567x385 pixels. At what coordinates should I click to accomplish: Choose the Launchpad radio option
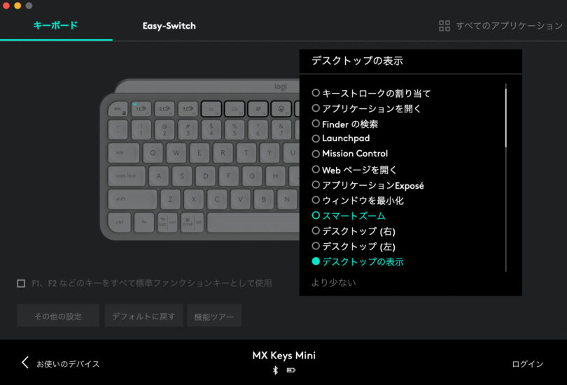[341, 138]
